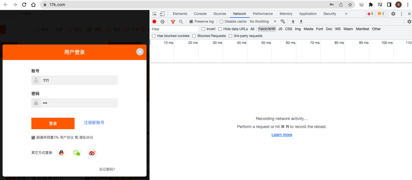
Task: Open Chrome three-dot menu
Action: pyautogui.click(x=407, y=5)
